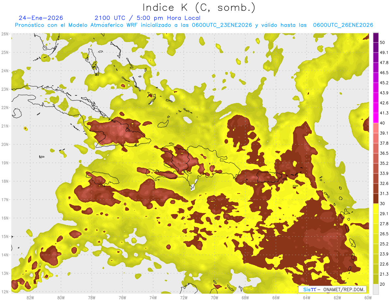The height and width of the screenshot is (302, 391).
Task: Click the '68W' longitude tick label
Action: [245, 298]
